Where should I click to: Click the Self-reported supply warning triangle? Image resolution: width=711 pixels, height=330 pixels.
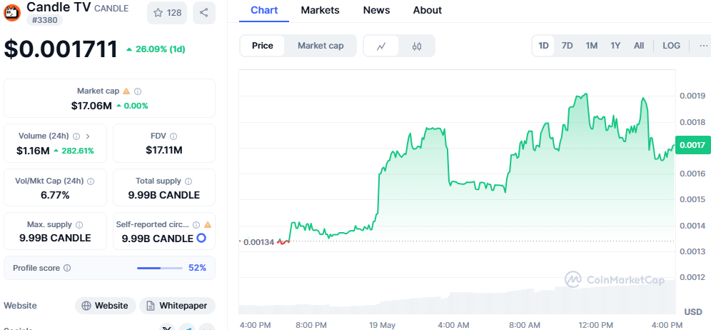(208, 225)
